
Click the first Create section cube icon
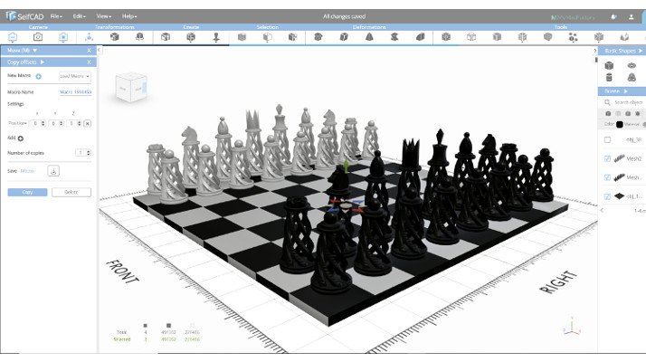coord(166,37)
